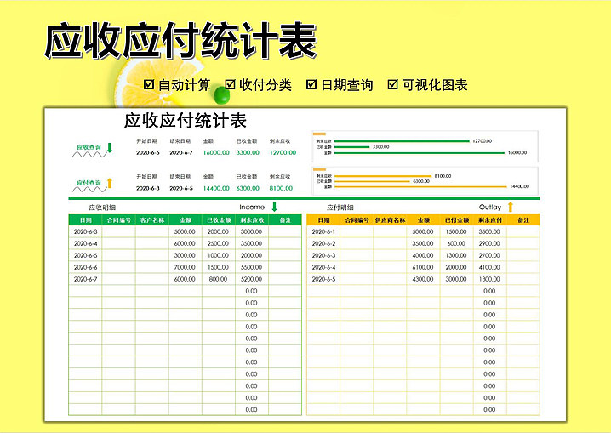611x433 pixels.
Task: Select date cell 2020-6-7 in receivable table
Action: pyautogui.click(x=85, y=279)
